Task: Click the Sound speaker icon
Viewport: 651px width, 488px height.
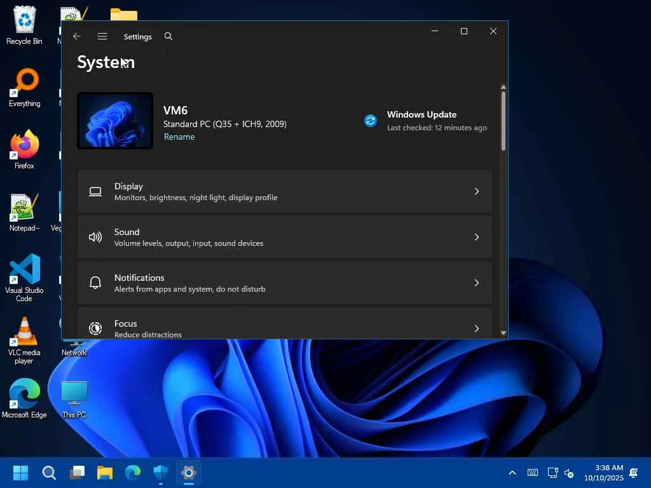Action: [x=95, y=237]
